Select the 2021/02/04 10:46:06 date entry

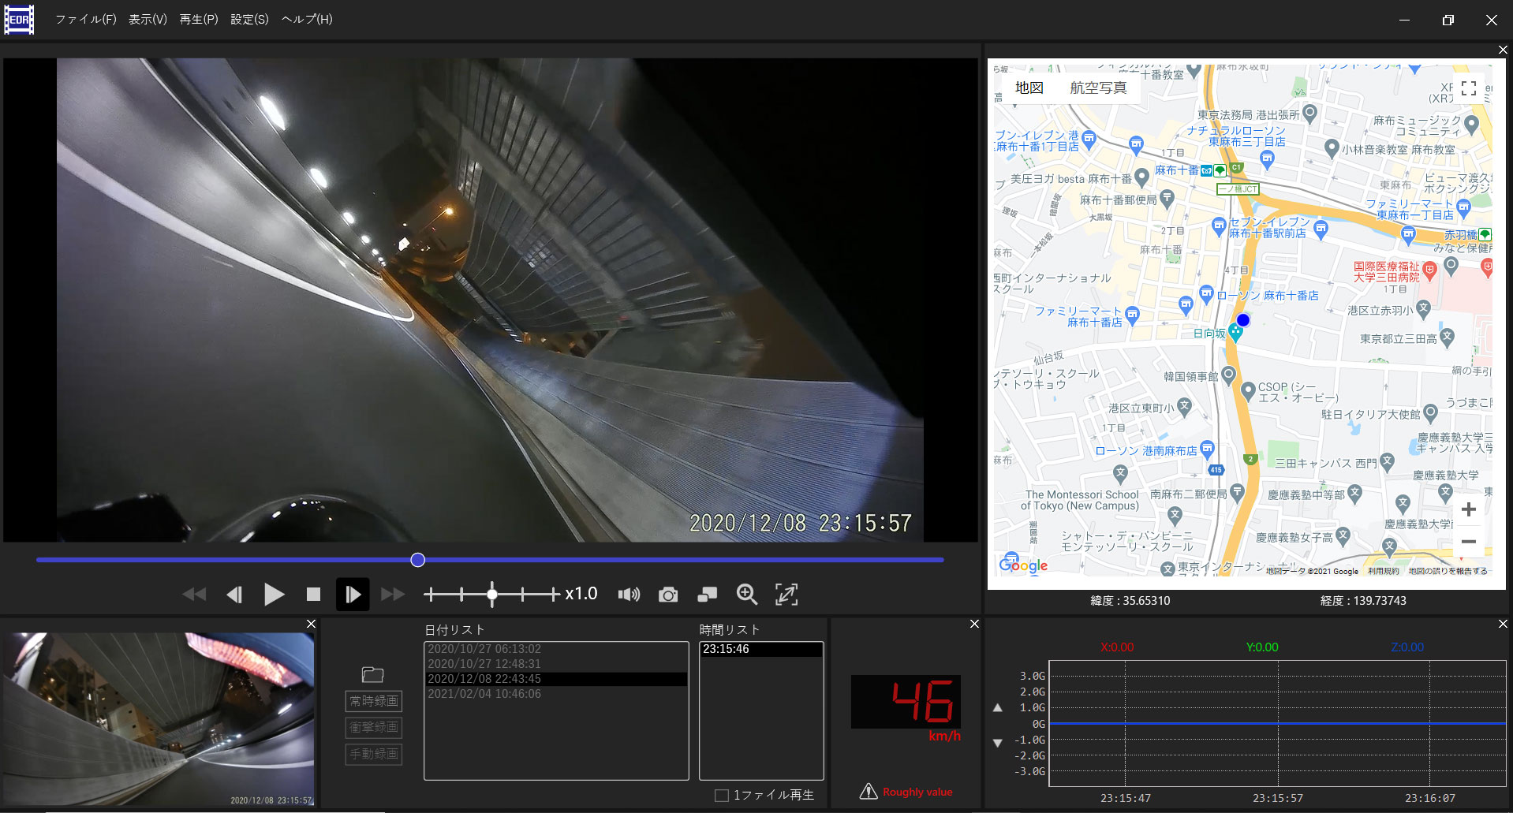[x=484, y=694]
